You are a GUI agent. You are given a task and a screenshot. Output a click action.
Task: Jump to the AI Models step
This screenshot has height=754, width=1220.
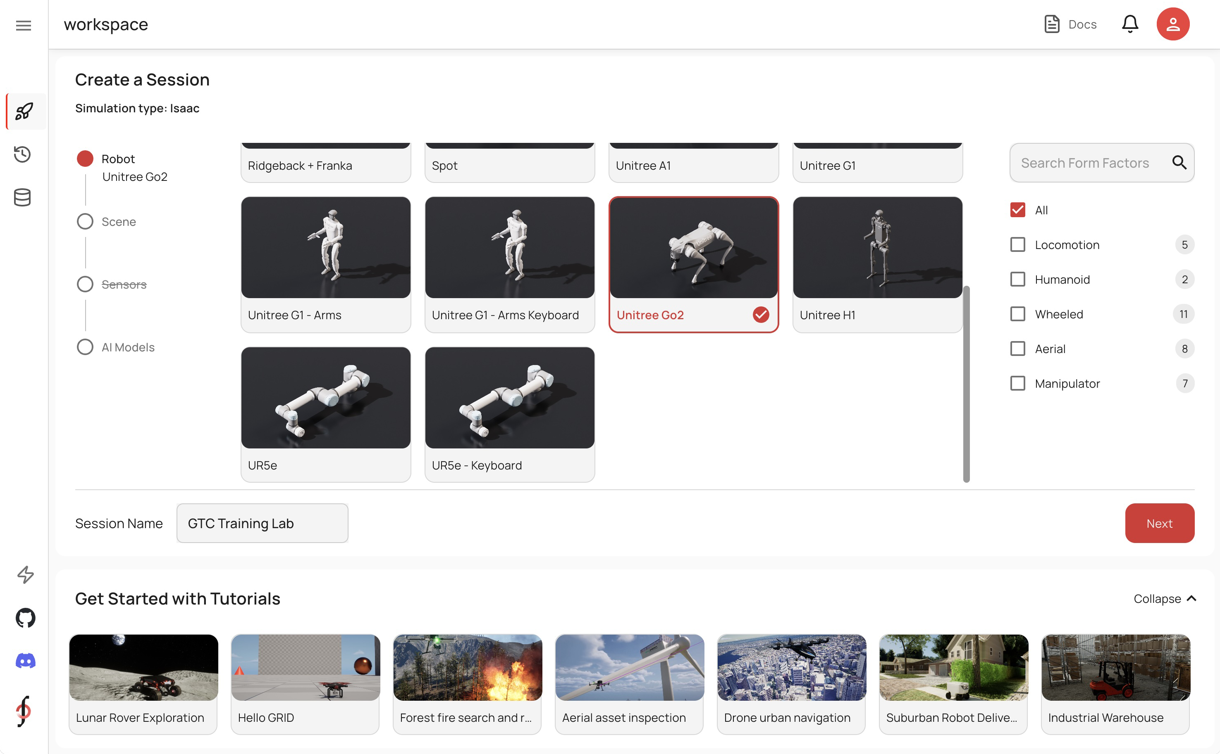click(127, 347)
